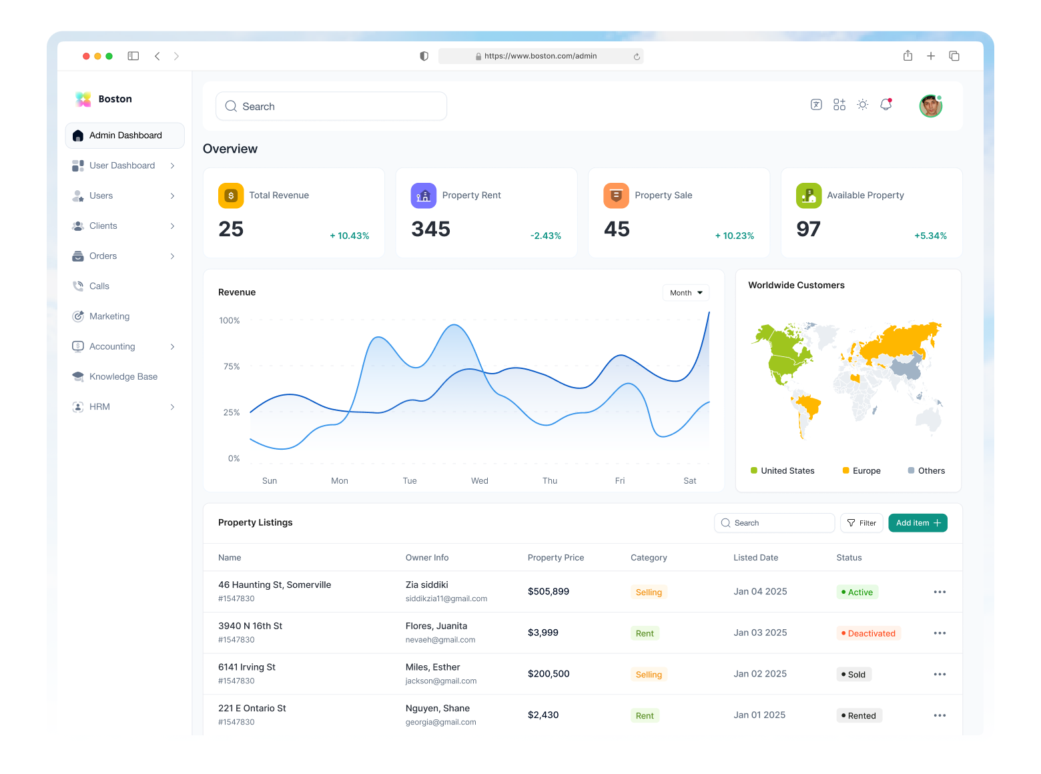Screen dimensions: 1041x774
Task: Click the translate language icon in header
Action: point(816,105)
